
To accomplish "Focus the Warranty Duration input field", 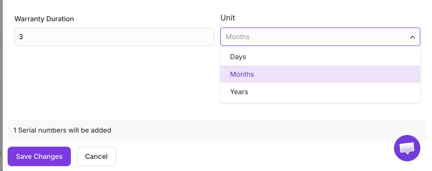I will (x=114, y=37).
